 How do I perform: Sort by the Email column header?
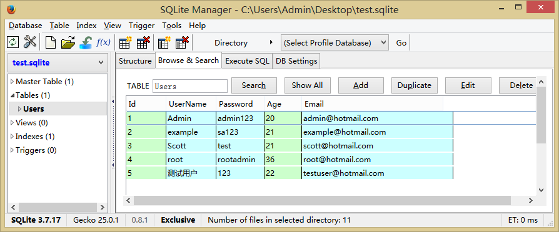[x=372, y=104]
